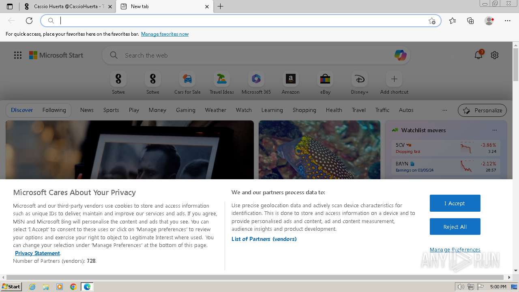Open Settings and more menu

(508, 21)
